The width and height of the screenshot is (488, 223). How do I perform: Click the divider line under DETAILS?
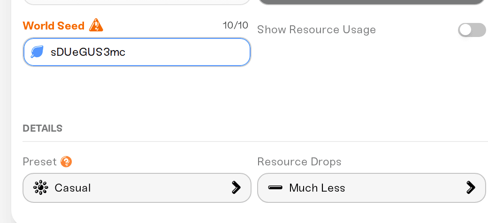click(x=255, y=141)
